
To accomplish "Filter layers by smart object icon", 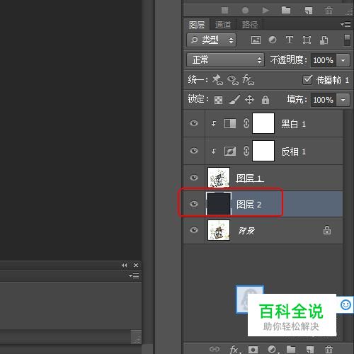I will point(324,40).
